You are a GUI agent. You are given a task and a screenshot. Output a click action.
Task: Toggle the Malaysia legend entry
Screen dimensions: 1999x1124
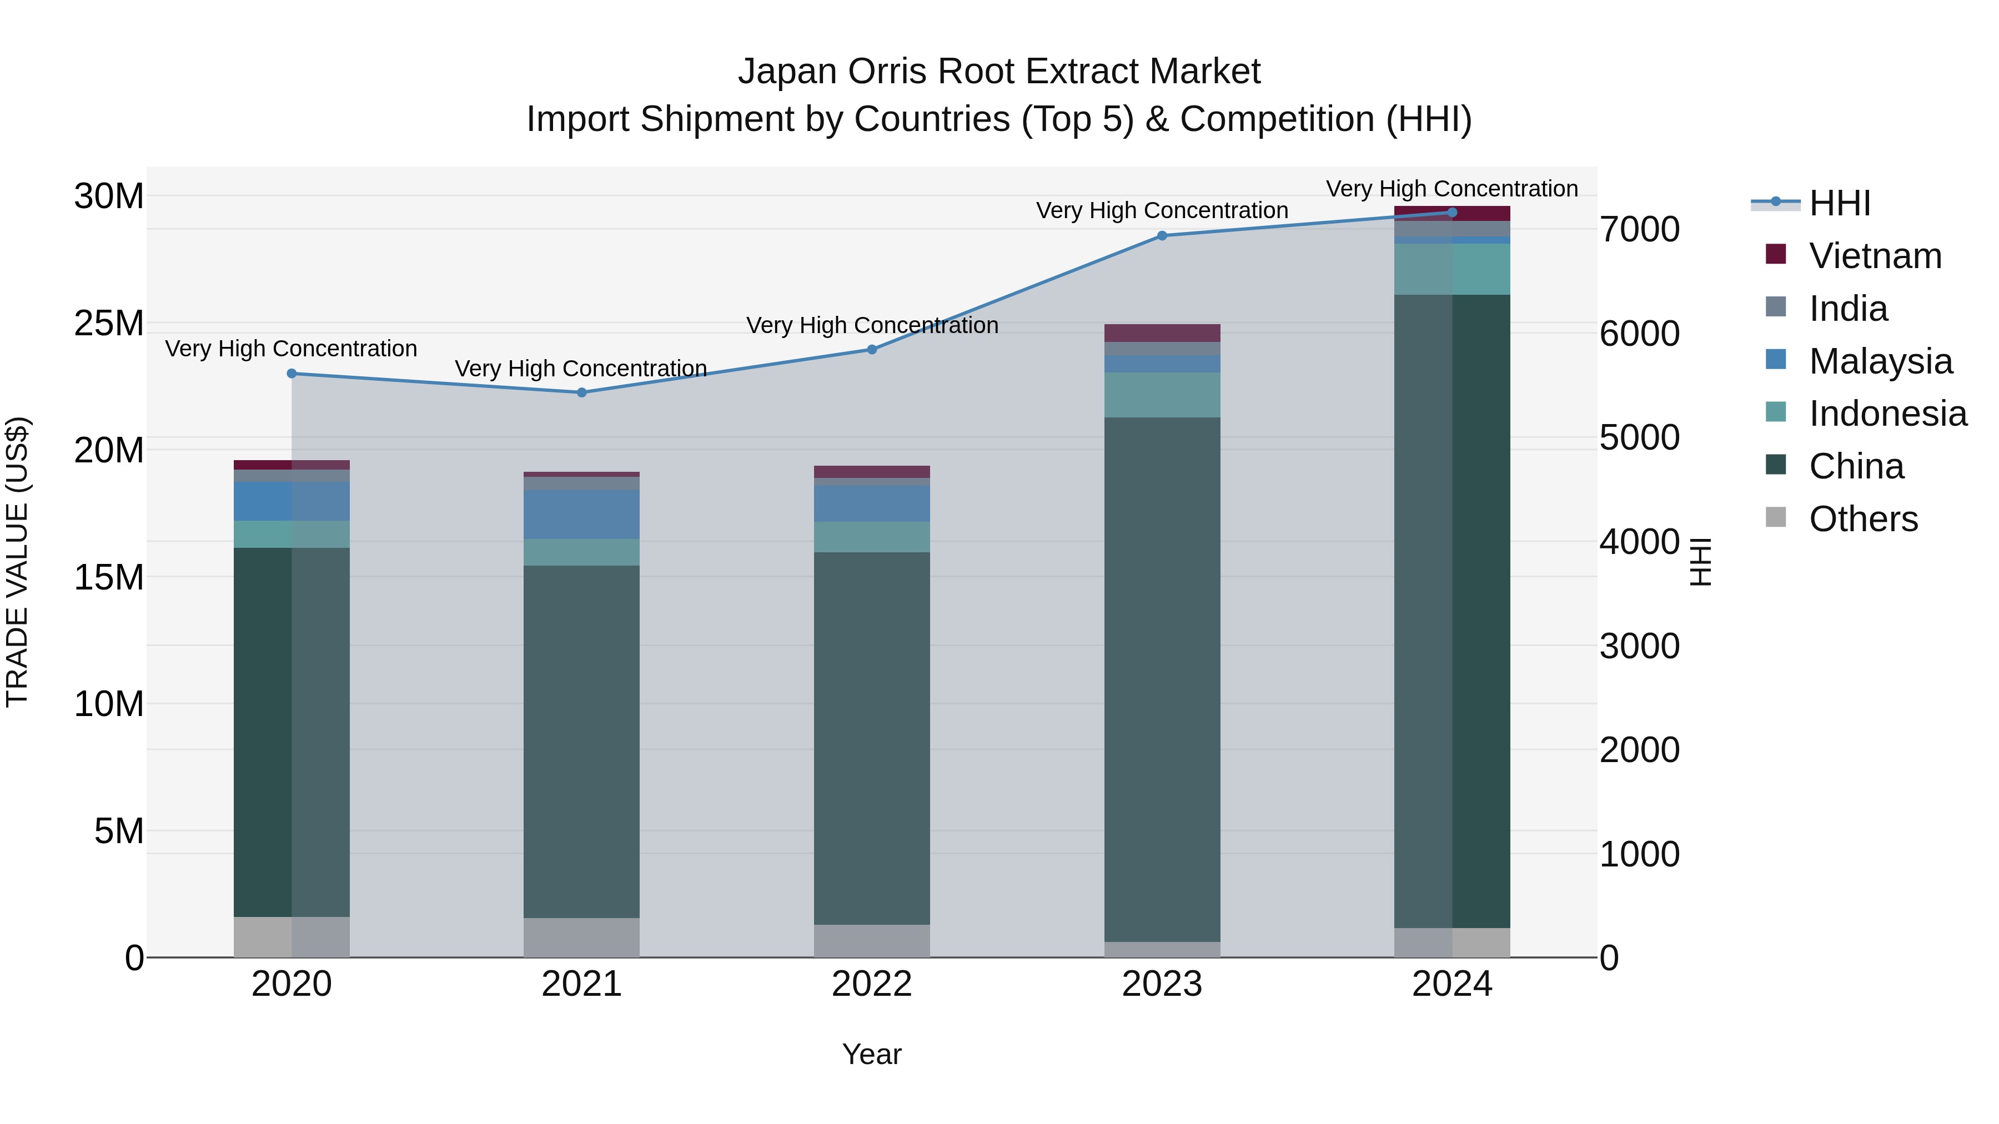click(x=1859, y=361)
